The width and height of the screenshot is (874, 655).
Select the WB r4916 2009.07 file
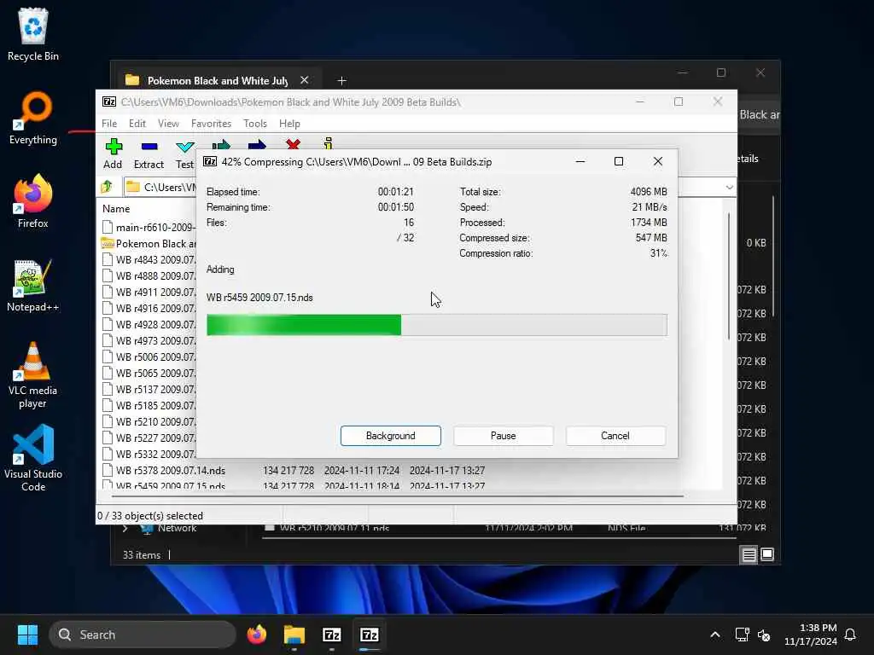[149, 308]
